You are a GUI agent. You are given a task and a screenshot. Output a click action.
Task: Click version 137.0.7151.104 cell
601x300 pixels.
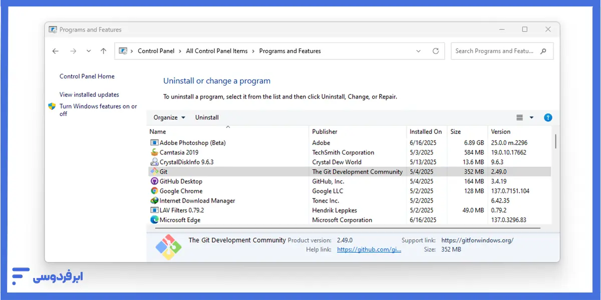(x=510, y=191)
